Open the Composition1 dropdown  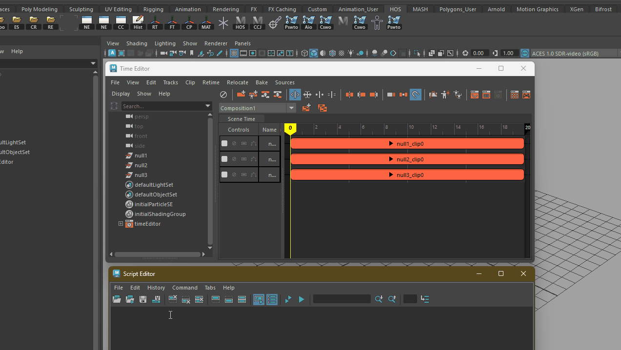[291, 108]
